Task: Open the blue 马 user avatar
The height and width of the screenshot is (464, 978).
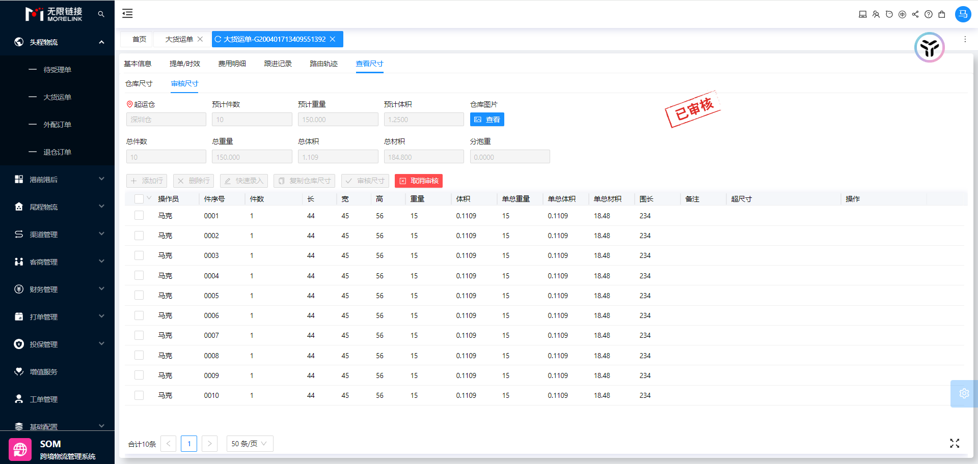Action: (963, 14)
